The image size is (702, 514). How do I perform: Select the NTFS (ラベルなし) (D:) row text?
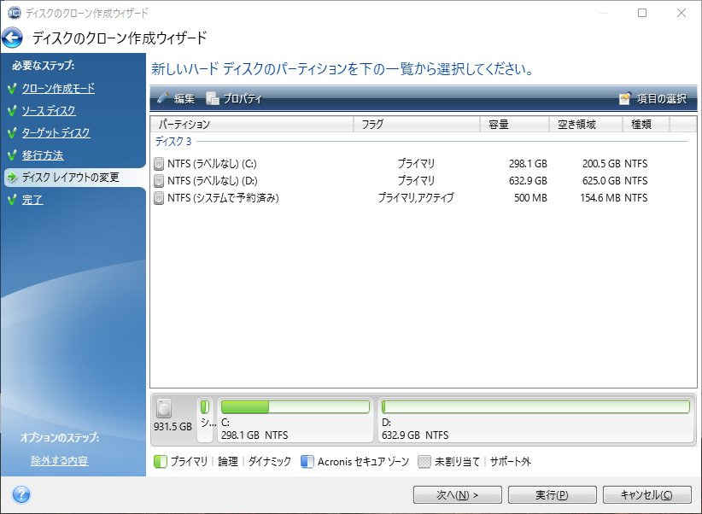click(213, 181)
